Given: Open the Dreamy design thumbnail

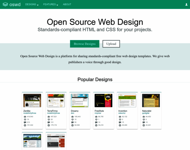Looking at the screenshot, I should 80,100.
